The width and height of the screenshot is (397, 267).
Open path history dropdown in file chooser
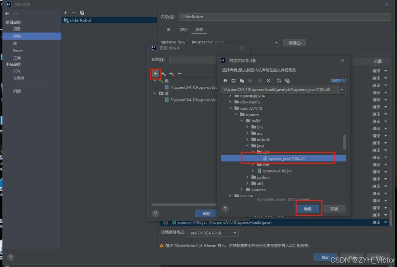click(x=342, y=90)
